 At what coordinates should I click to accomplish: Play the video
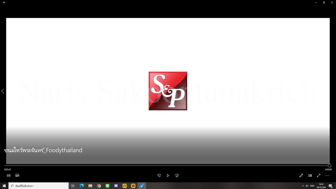coord(168,176)
